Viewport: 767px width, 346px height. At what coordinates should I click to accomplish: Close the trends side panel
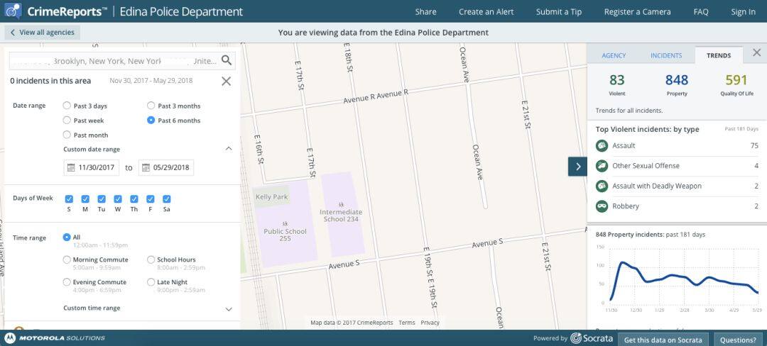(x=756, y=52)
